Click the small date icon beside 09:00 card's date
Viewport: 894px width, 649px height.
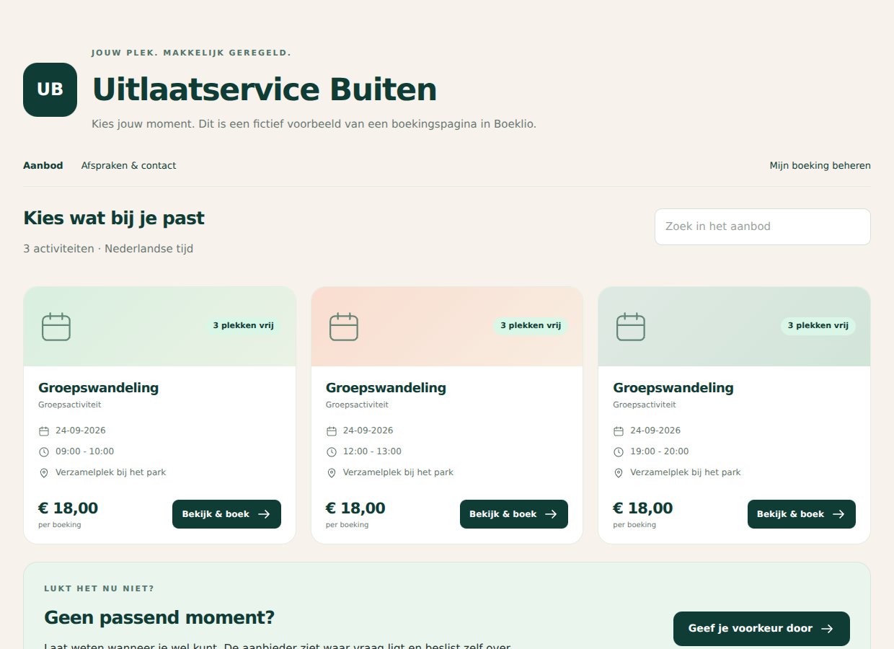pos(44,431)
